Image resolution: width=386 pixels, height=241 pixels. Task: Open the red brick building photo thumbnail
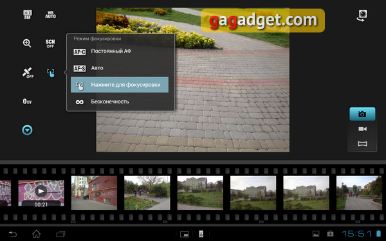click(94, 193)
